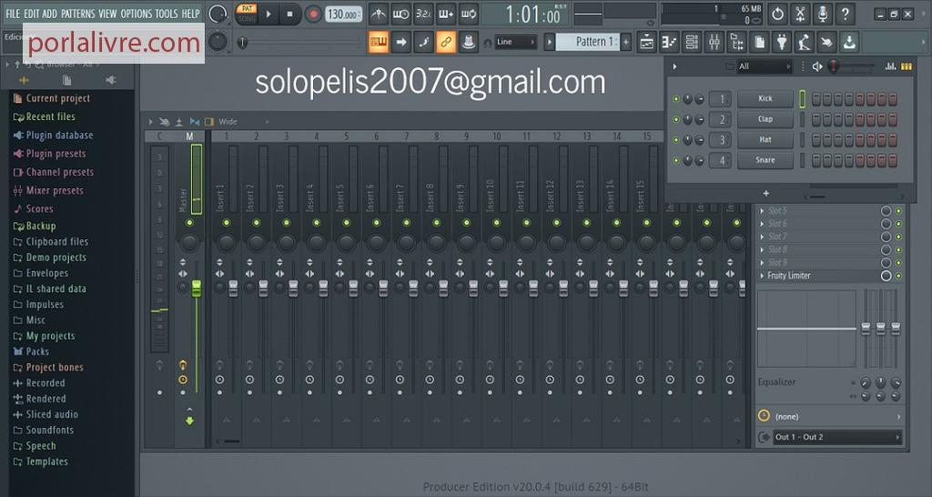Click the Hat channel button
The height and width of the screenshot is (497, 932).
(x=765, y=139)
